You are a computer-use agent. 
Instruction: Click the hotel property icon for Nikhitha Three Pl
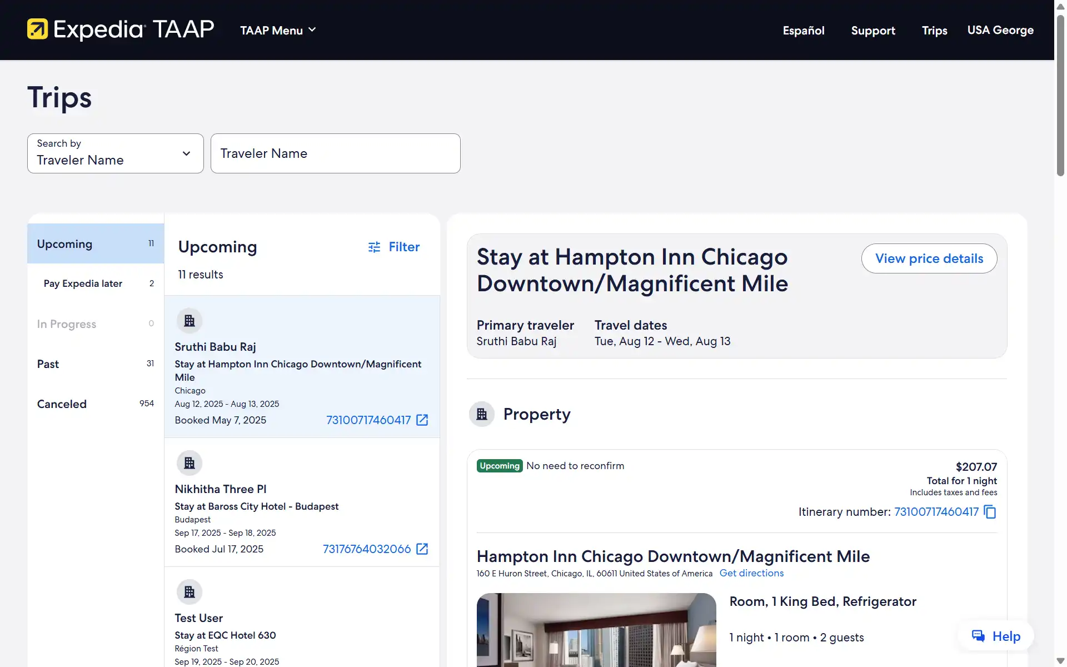coord(188,462)
